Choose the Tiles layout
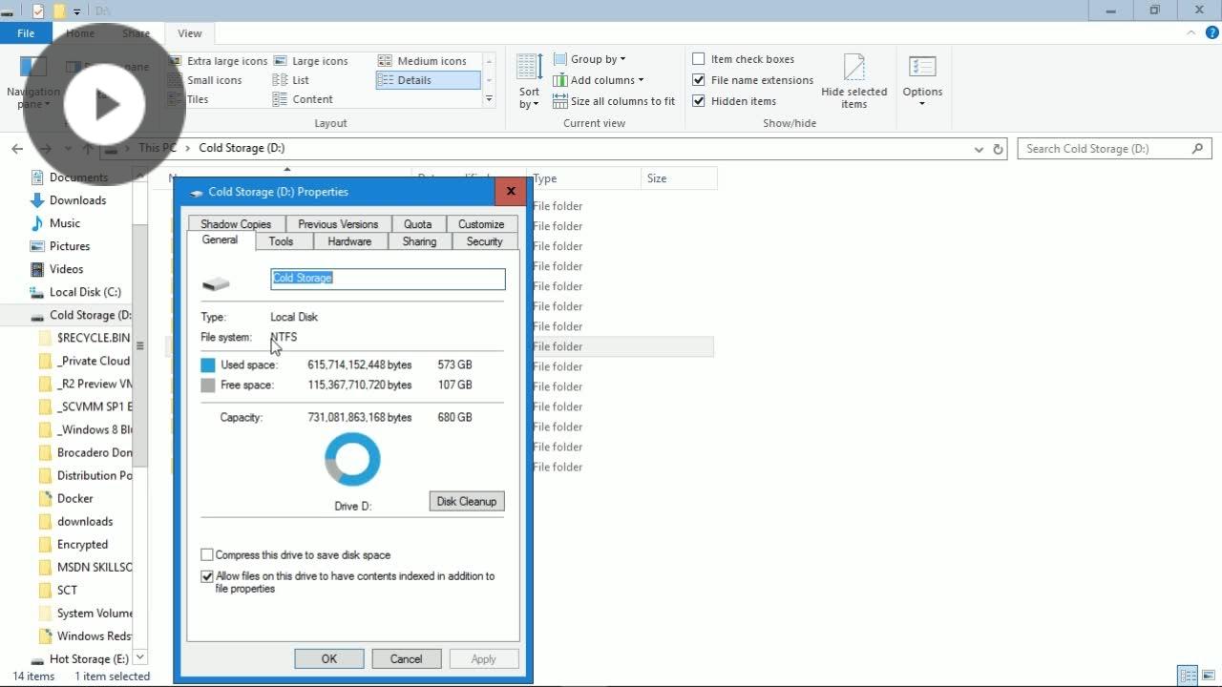 click(x=189, y=99)
